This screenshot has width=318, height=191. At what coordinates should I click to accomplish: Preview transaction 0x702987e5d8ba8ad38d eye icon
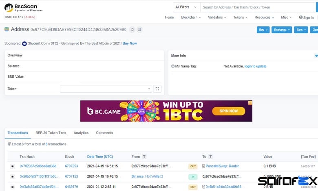pyautogui.click(x=12, y=166)
